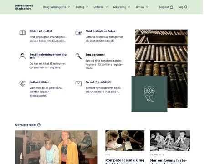Open the Om os menu
The height and width of the screenshot is (164, 205).
(142, 7)
